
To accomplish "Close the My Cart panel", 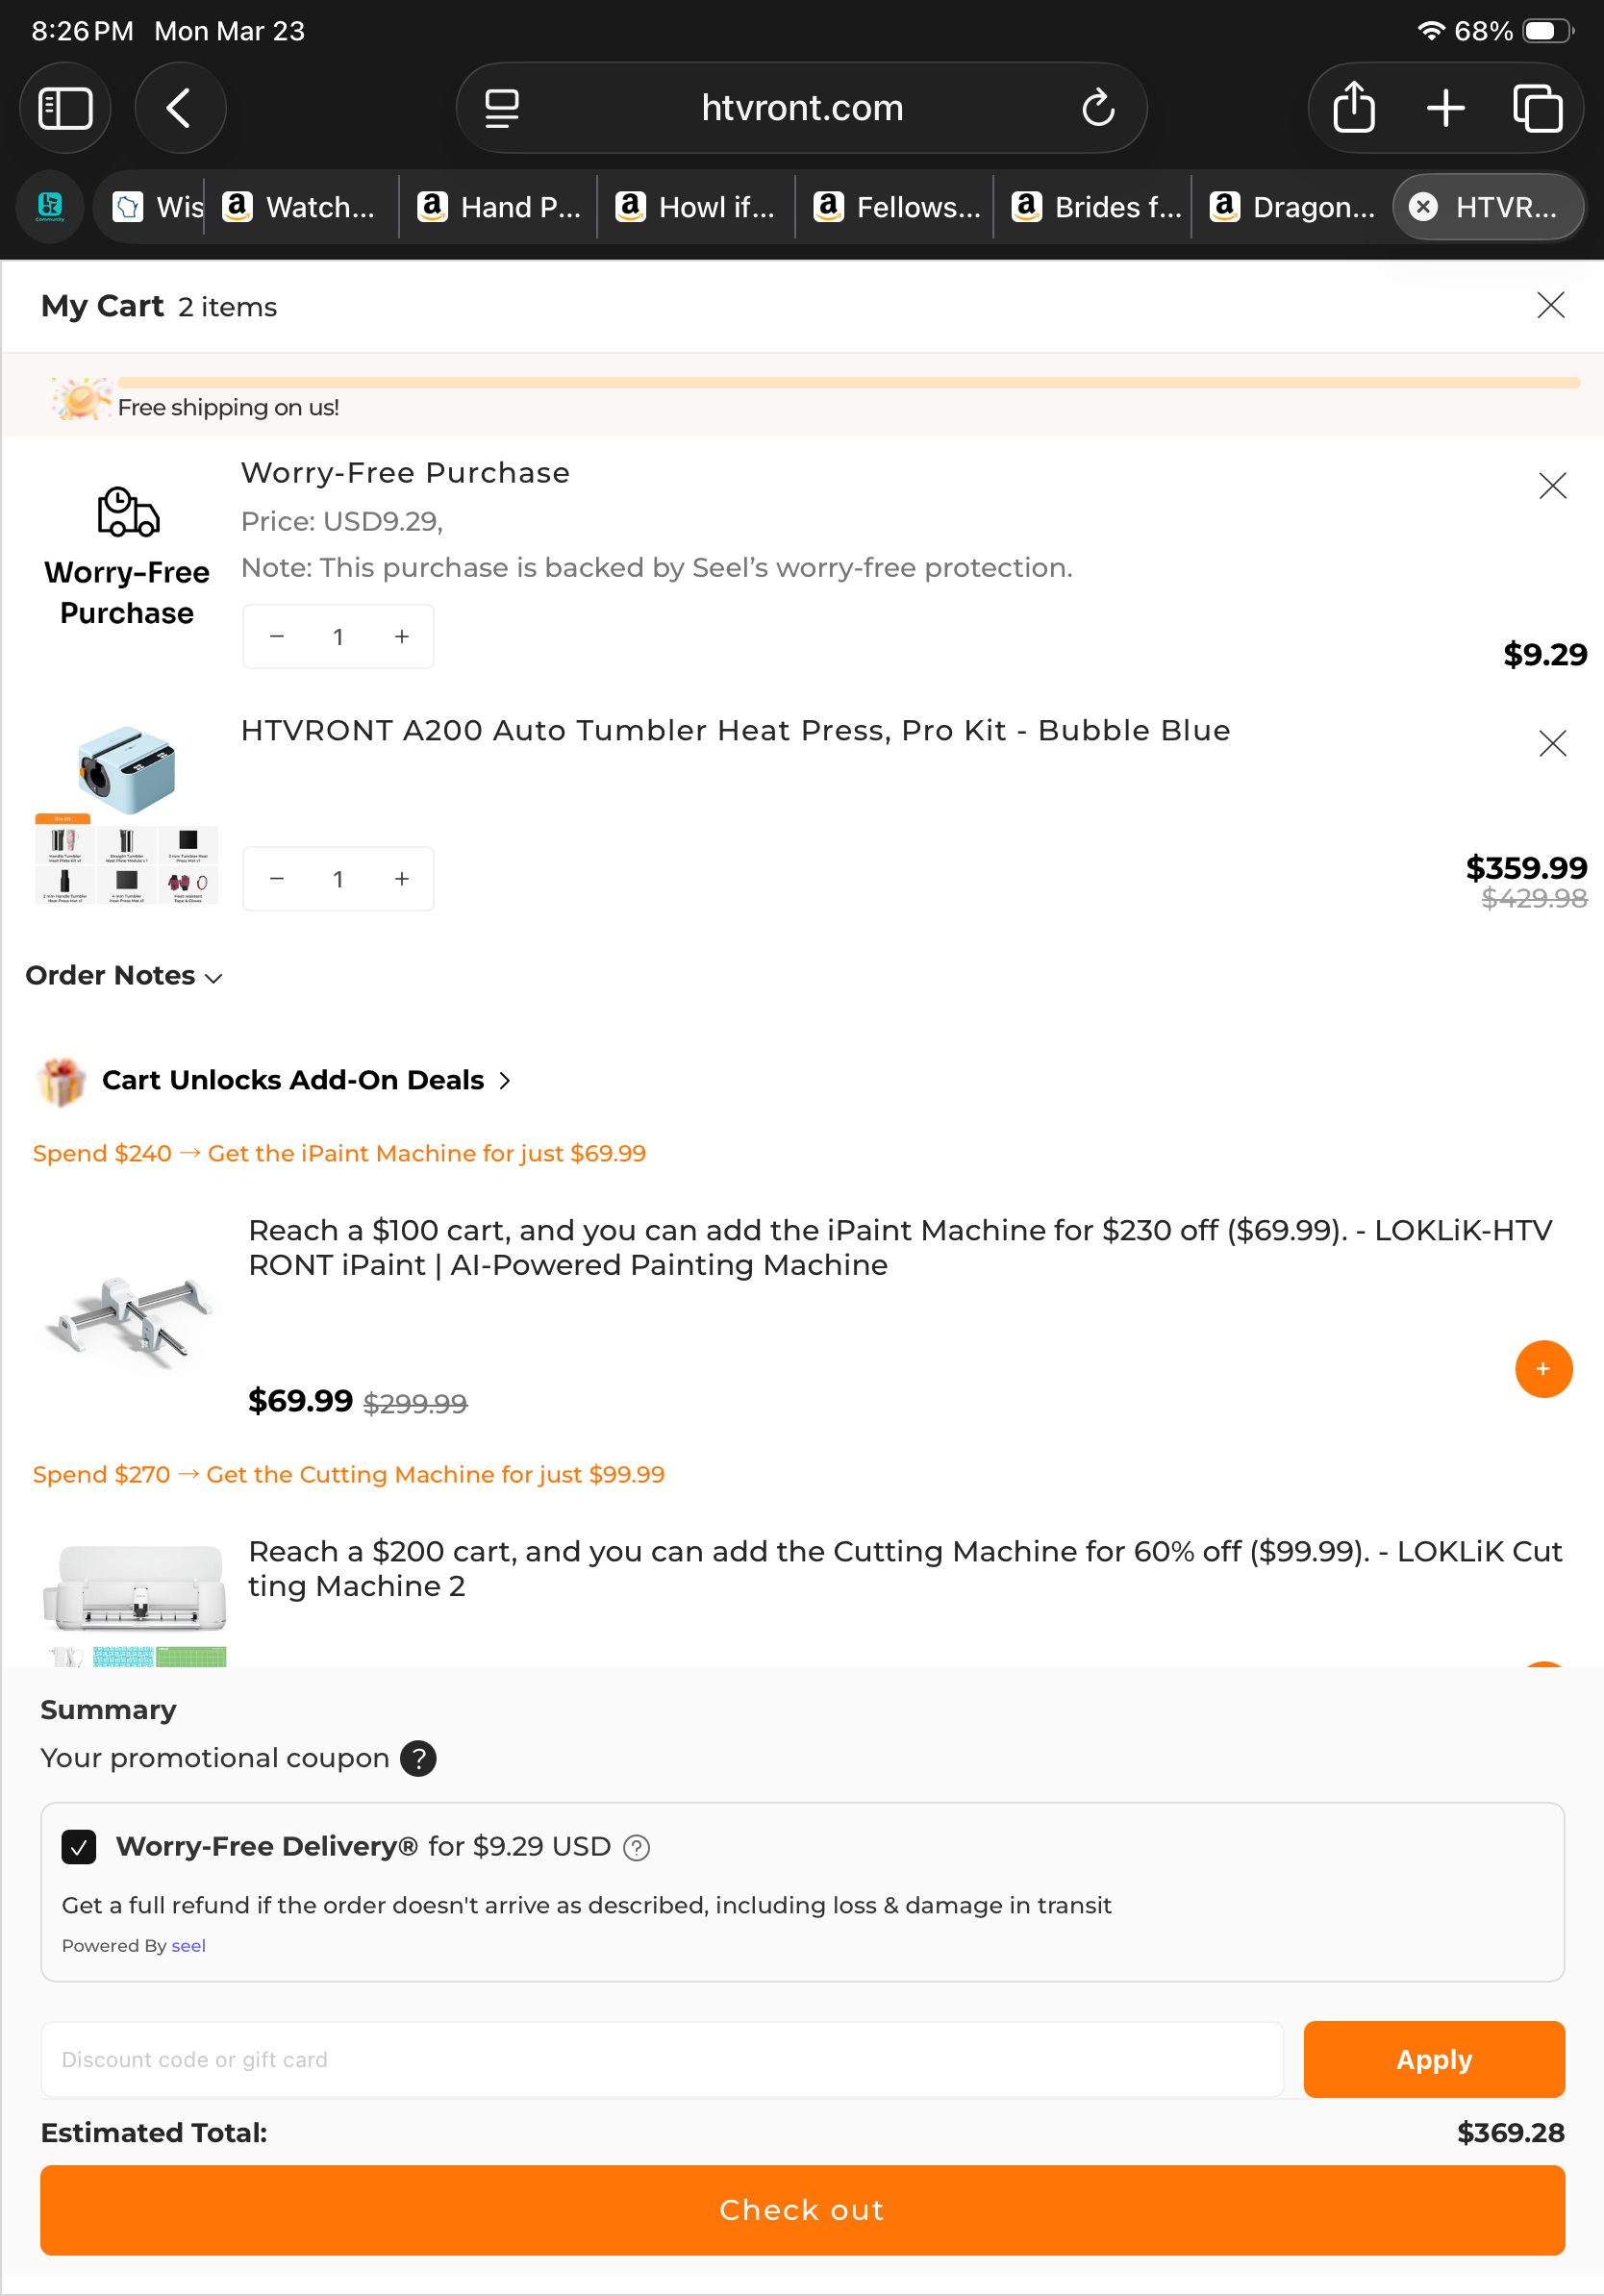I will coord(1550,305).
